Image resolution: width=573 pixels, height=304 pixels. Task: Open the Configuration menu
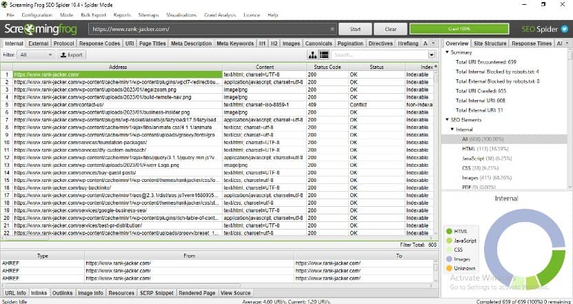[x=37, y=15]
